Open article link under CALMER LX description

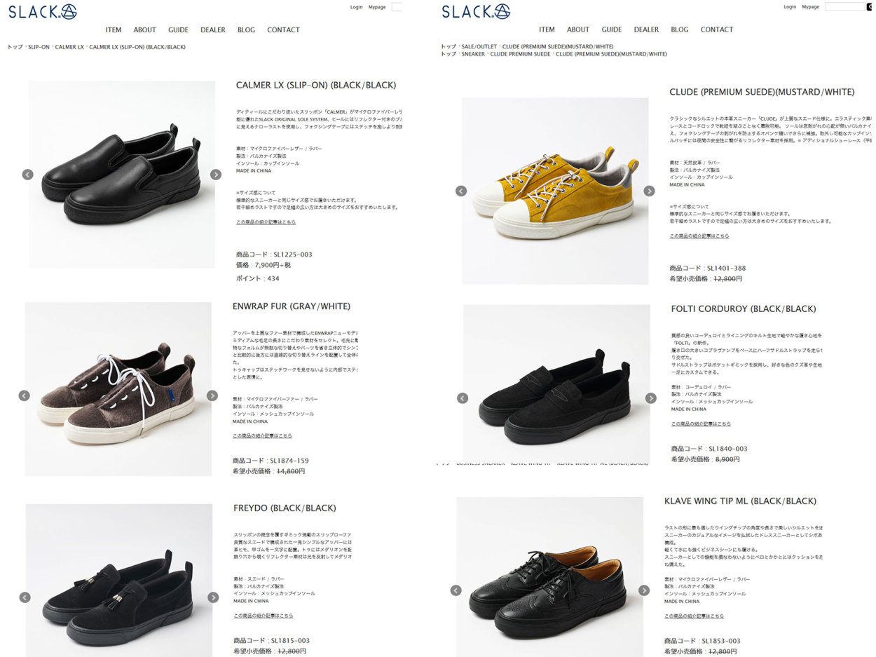point(266,222)
